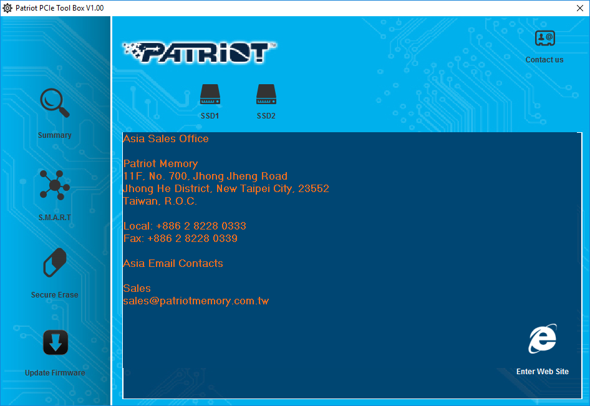Click the Enter Web Site link
Screen dimensions: 590x406
pos(543,372)
